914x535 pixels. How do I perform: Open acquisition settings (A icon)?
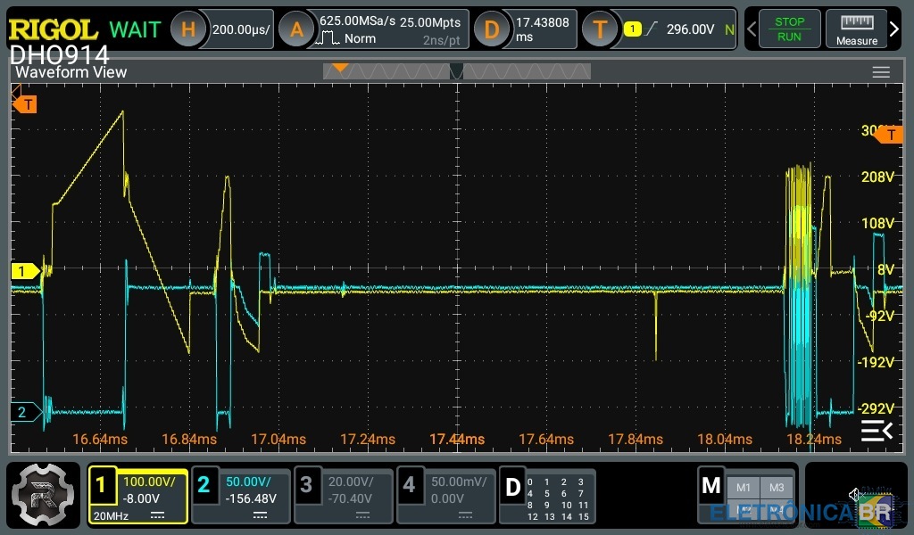(x=296, y=29)
